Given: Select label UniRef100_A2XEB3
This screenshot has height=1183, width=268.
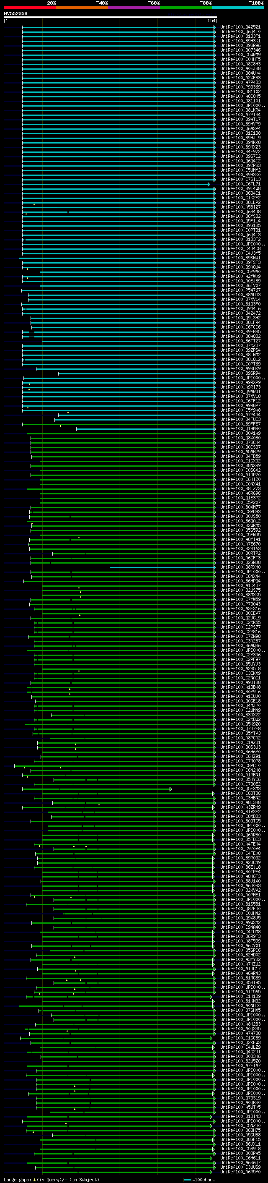Looking at the screenshot, I should point(240,78).
